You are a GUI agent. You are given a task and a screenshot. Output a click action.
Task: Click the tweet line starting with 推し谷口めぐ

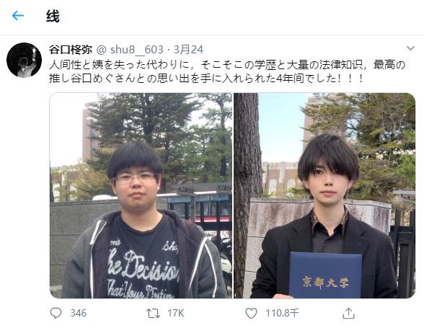(x=206, y=79)
